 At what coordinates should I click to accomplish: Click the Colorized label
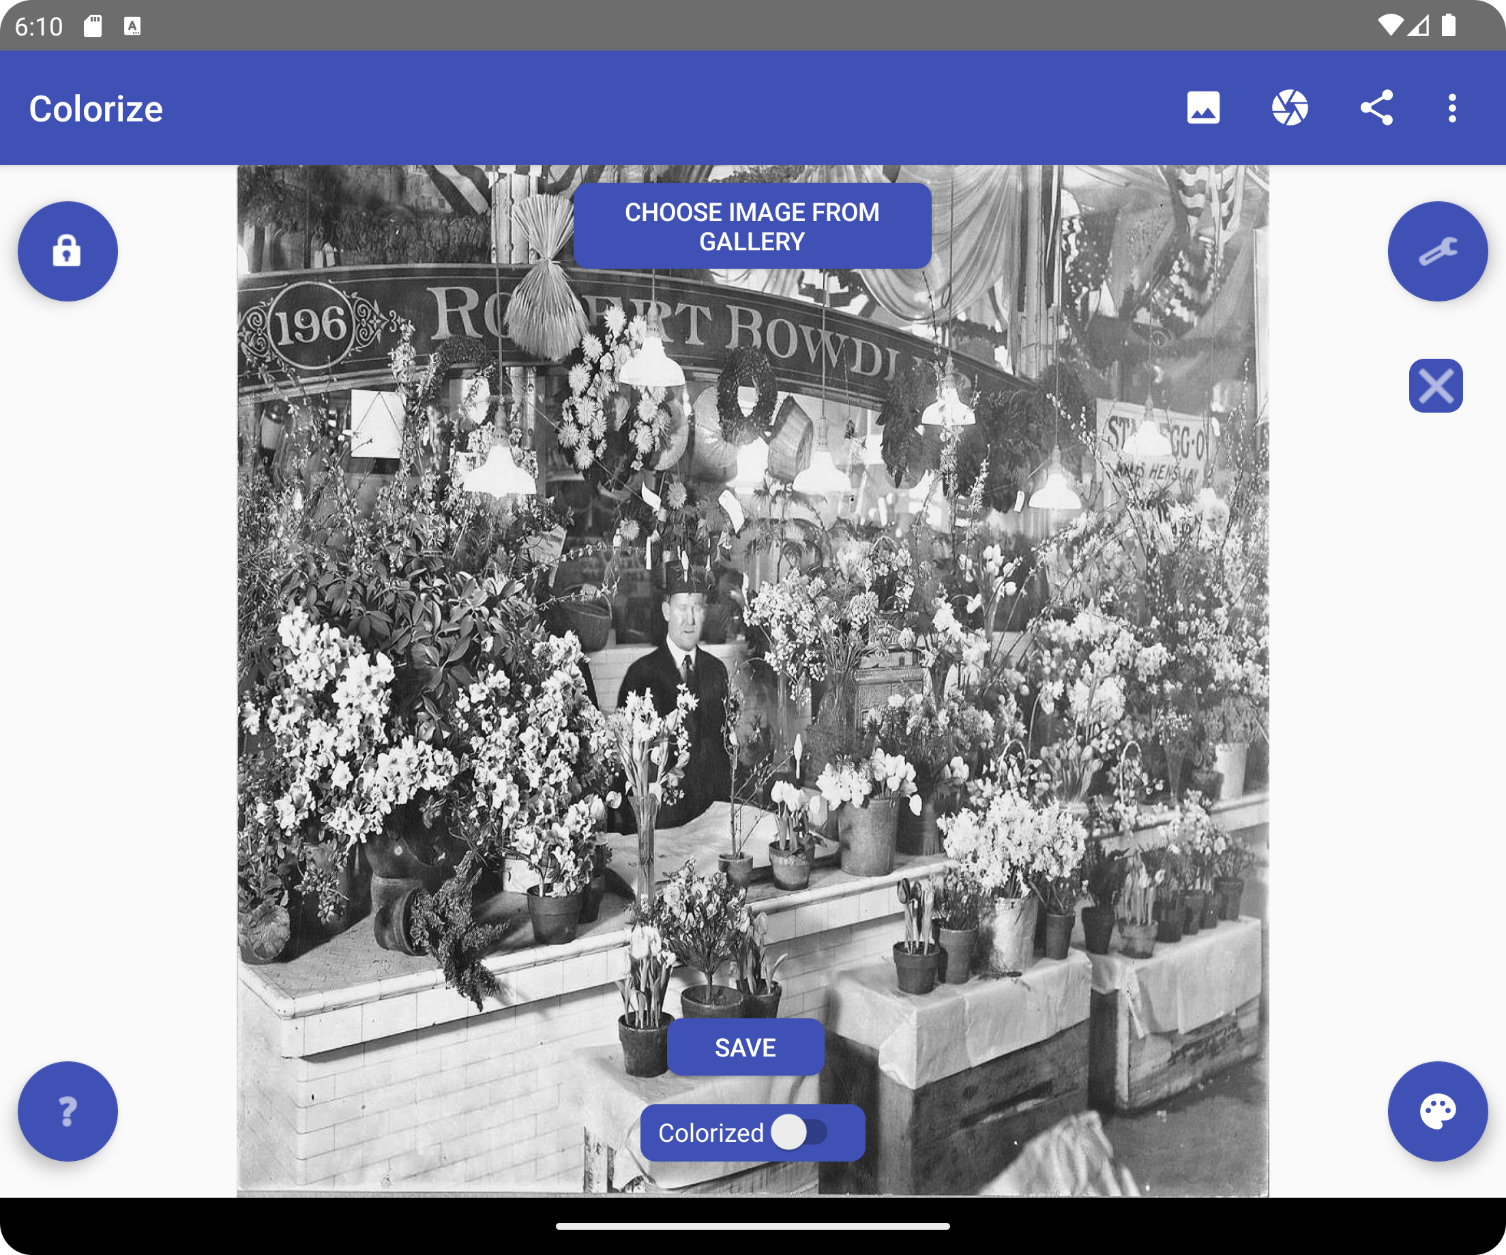click(x=710, y=1132)
